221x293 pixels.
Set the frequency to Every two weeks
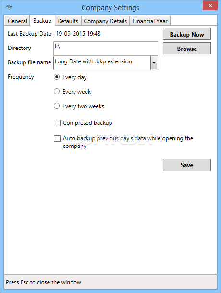click(x=57, y=106)
